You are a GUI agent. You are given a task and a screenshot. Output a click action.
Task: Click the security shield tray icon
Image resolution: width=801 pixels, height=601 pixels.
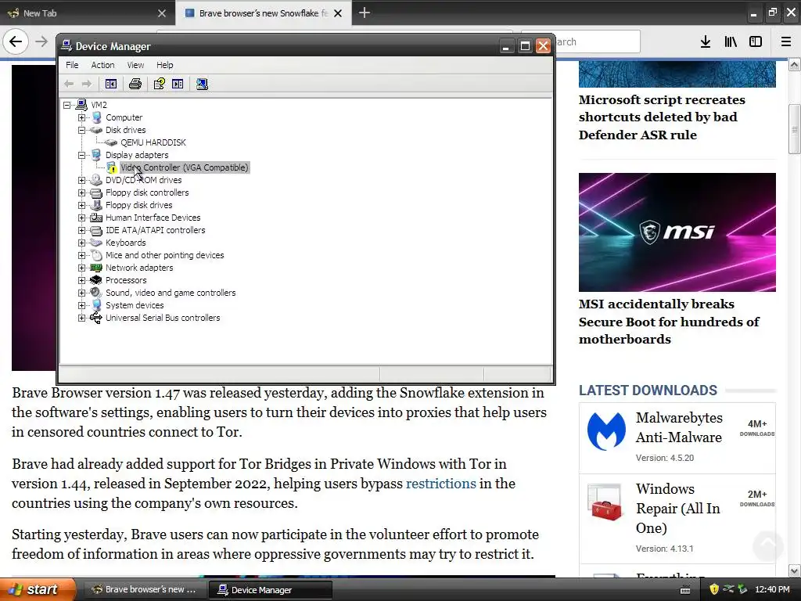pyautogui.click(x=714, y=589)
